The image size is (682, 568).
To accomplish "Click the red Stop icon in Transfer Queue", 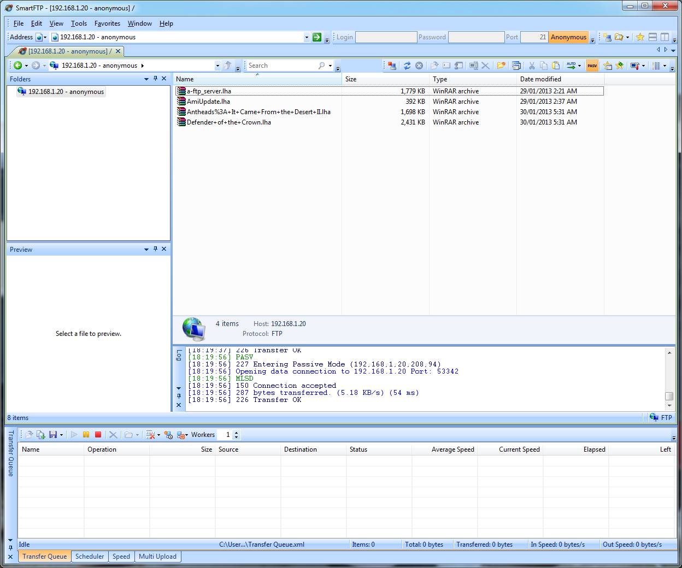I will pos(98,435).
